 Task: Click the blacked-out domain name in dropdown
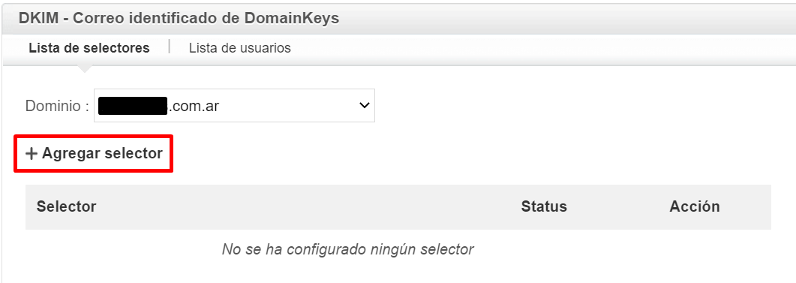pos(133,106)
